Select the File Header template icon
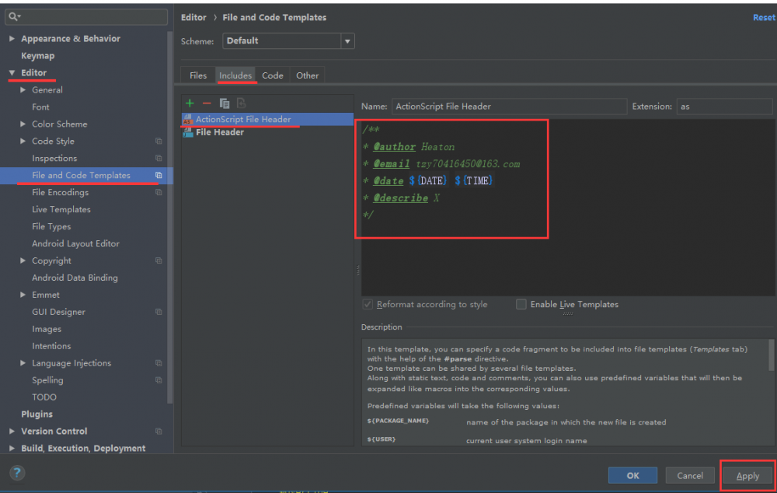Viewport: 777px width, 493px height. click(189, 132)
